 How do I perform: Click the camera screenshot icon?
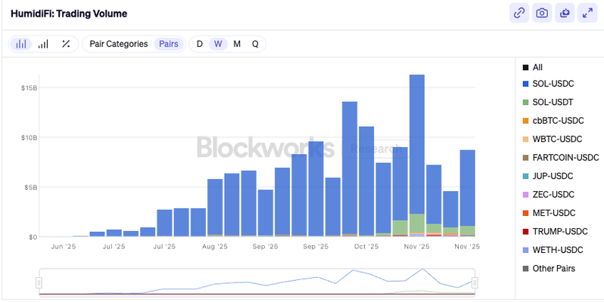point(541,13)
